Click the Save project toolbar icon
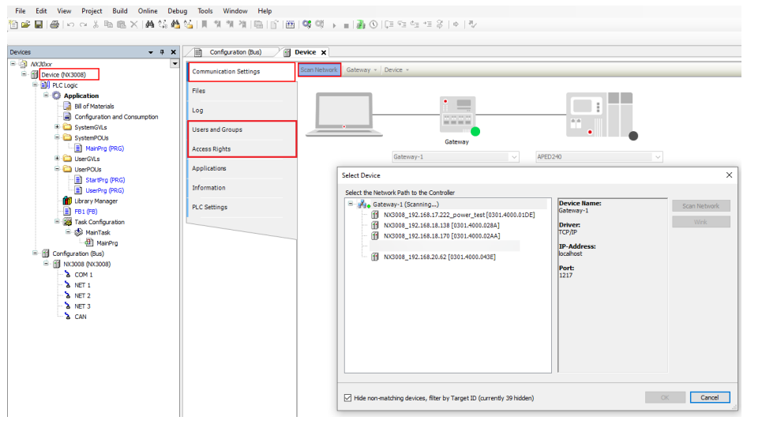The width and height of the screenshot is (762, 428). click(38, 25)
